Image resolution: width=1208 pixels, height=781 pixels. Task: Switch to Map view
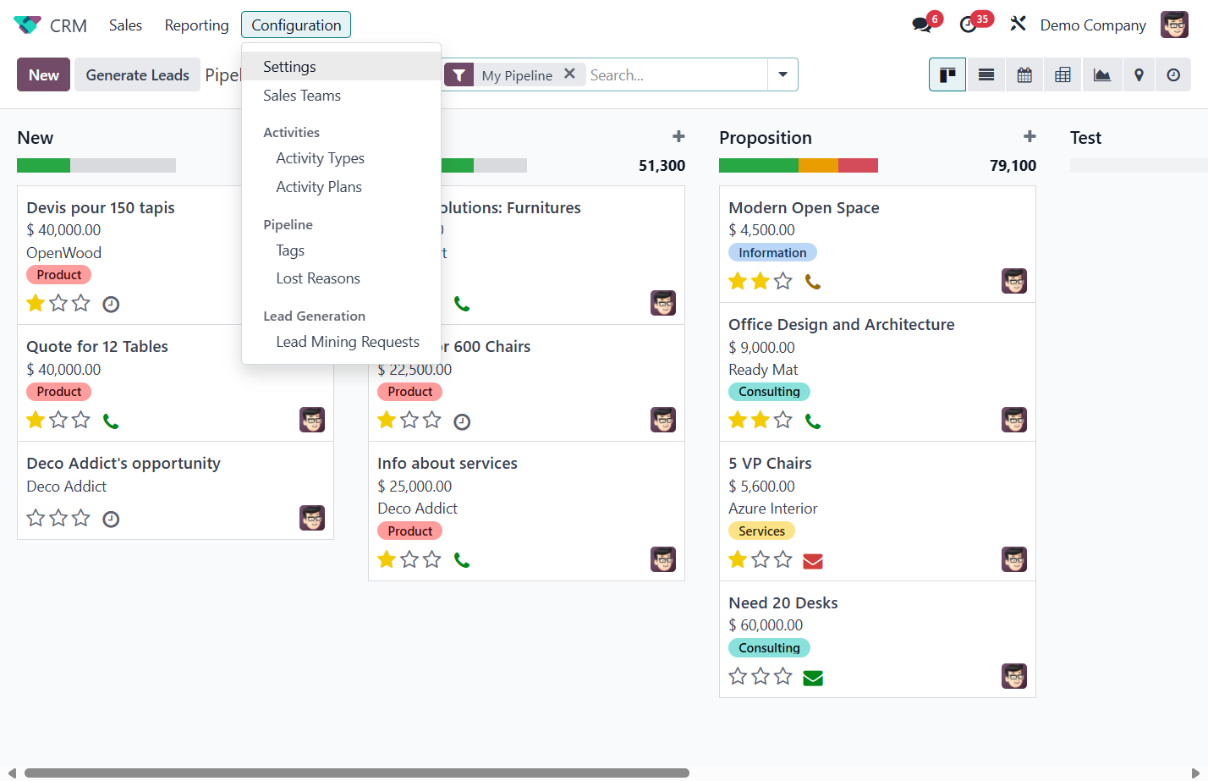click(1139, 74)
